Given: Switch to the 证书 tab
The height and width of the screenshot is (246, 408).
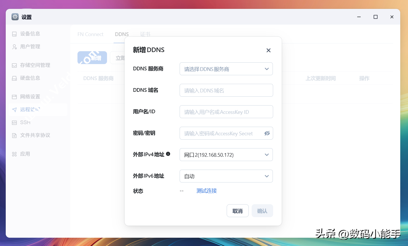Looking at the screenshot, I should (145, 34).
